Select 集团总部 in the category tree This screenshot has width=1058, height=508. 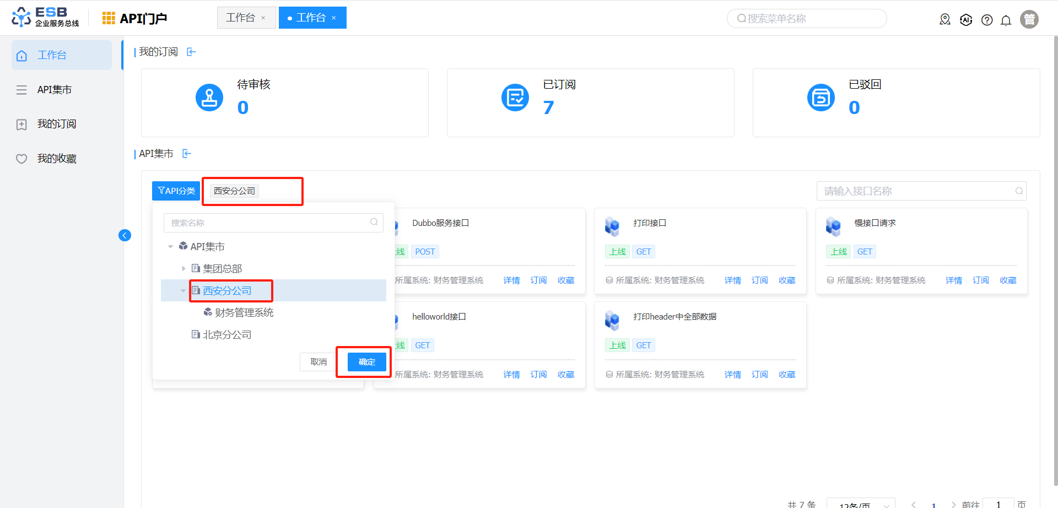pos(223,268)
